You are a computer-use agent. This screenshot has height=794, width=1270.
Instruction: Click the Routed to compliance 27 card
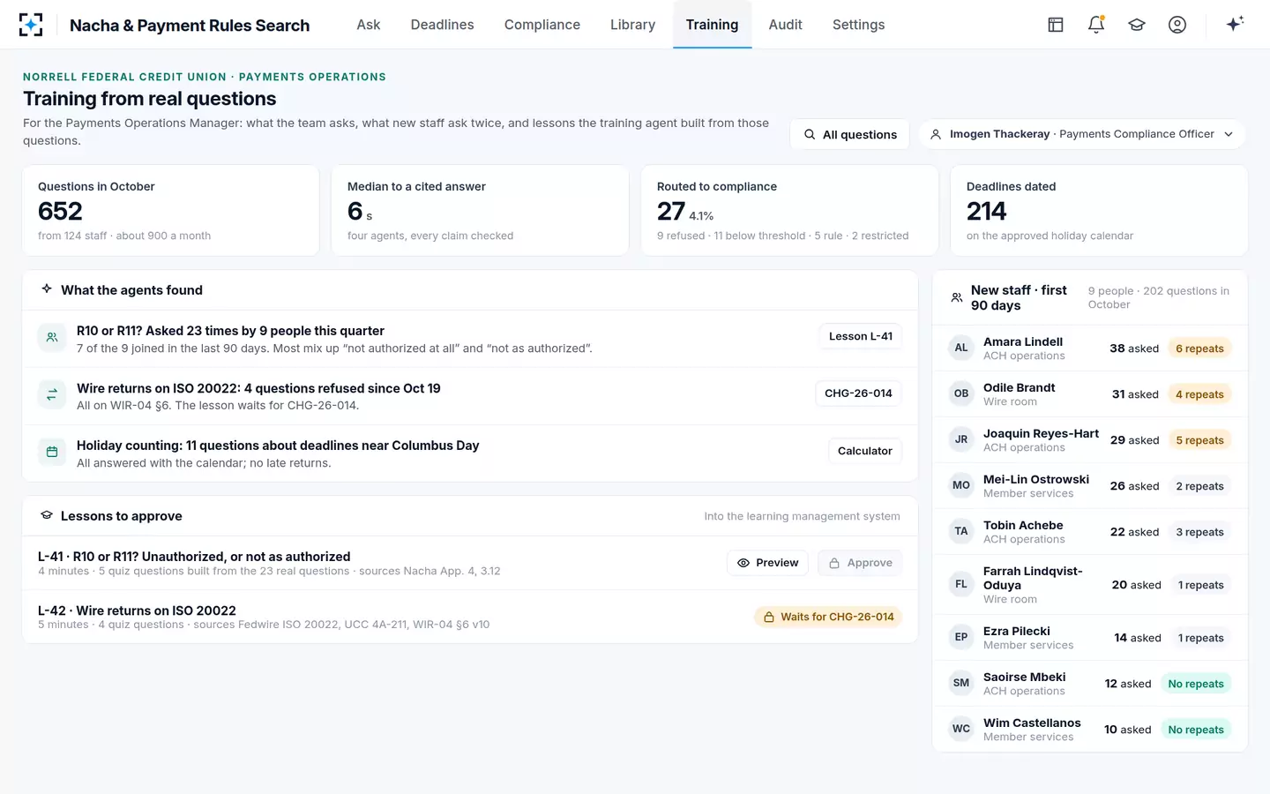(x=789, y=210)
